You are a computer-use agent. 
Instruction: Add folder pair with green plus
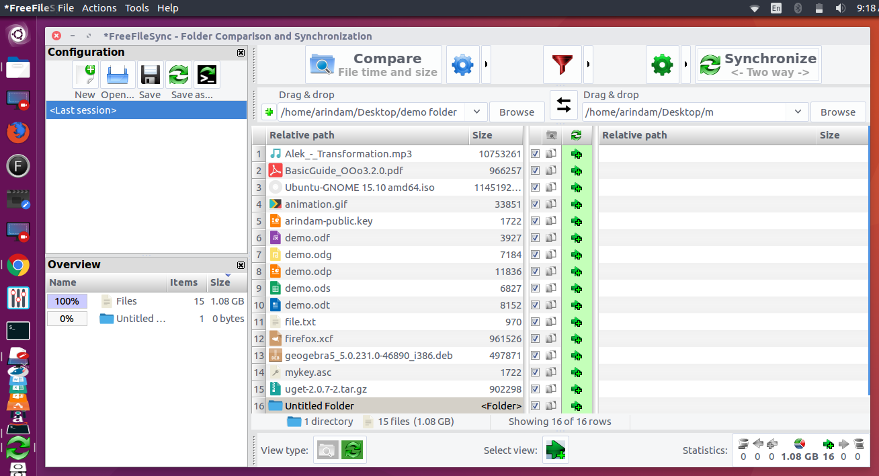[x=269, y=112]
